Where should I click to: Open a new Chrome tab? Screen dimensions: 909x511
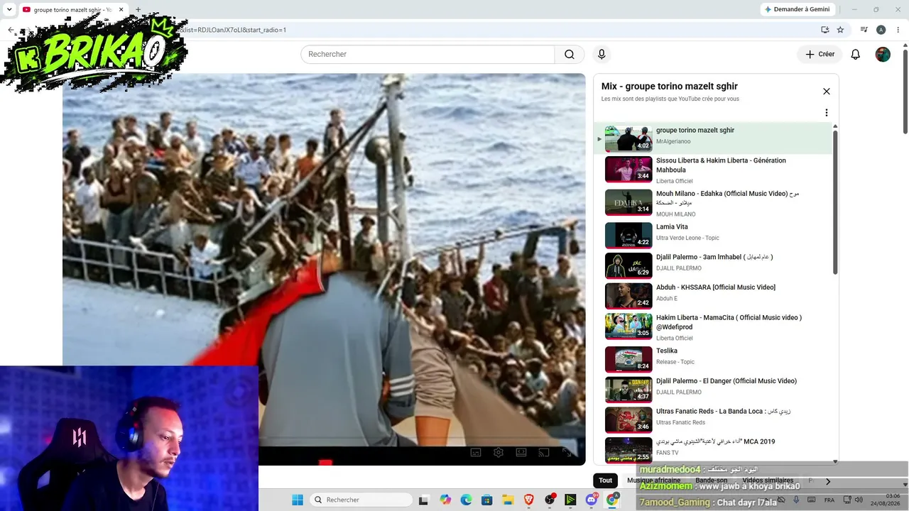[x=138, y=10]
